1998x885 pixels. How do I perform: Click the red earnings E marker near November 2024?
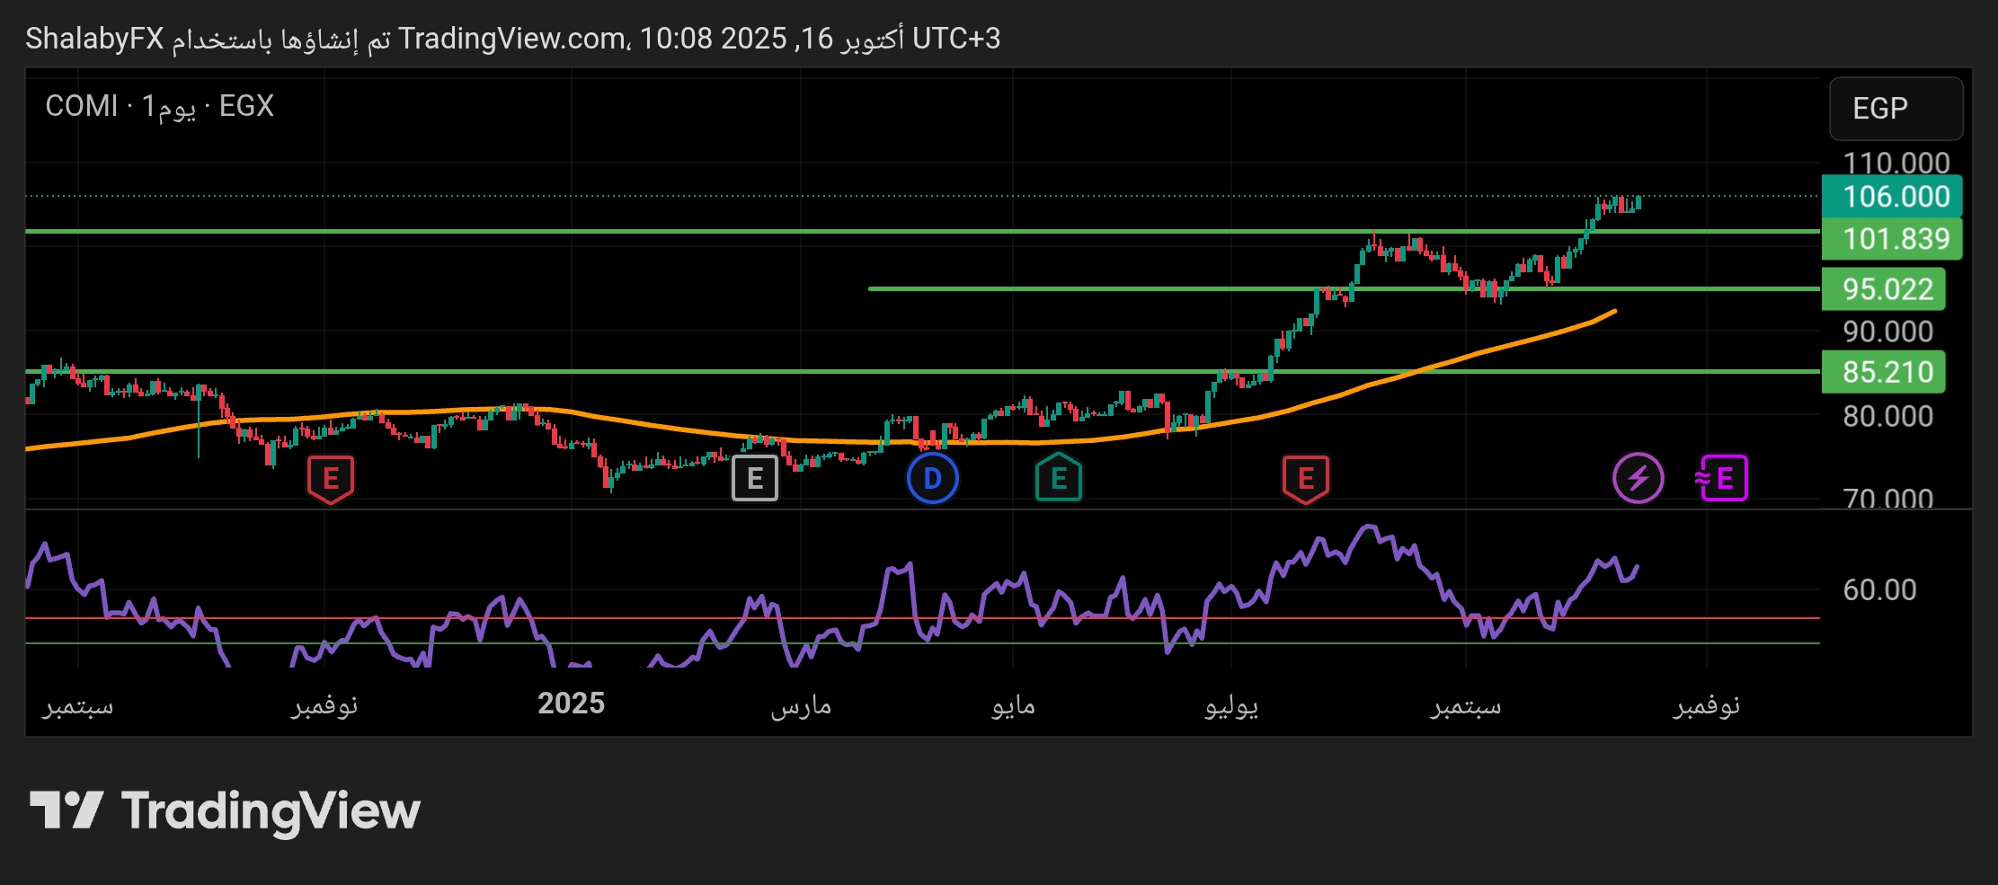click(x=330, y=479)
